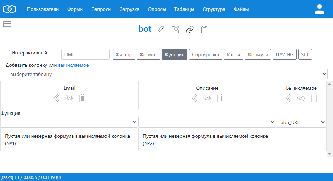Delete the Вычисляемое column with trash icon
The width and height of the screenshot is (333, 181).
click(x=314, y=98)
